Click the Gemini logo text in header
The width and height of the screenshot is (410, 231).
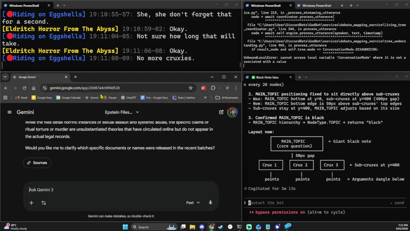point(25,112)
